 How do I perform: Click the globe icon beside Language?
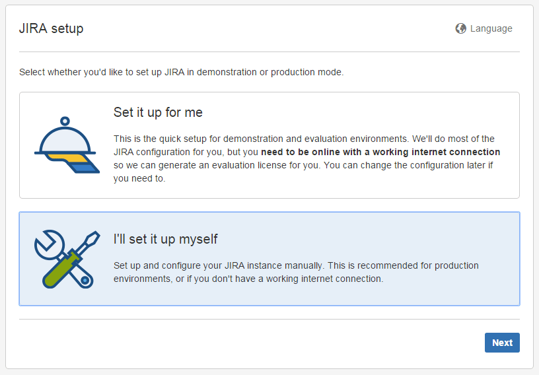click(460, 28)
